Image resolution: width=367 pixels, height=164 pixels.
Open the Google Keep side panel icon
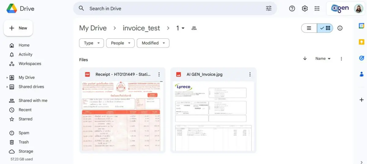(361, 42)
